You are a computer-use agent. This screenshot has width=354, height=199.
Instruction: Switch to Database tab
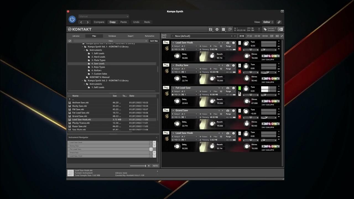[x=112, y=36]
